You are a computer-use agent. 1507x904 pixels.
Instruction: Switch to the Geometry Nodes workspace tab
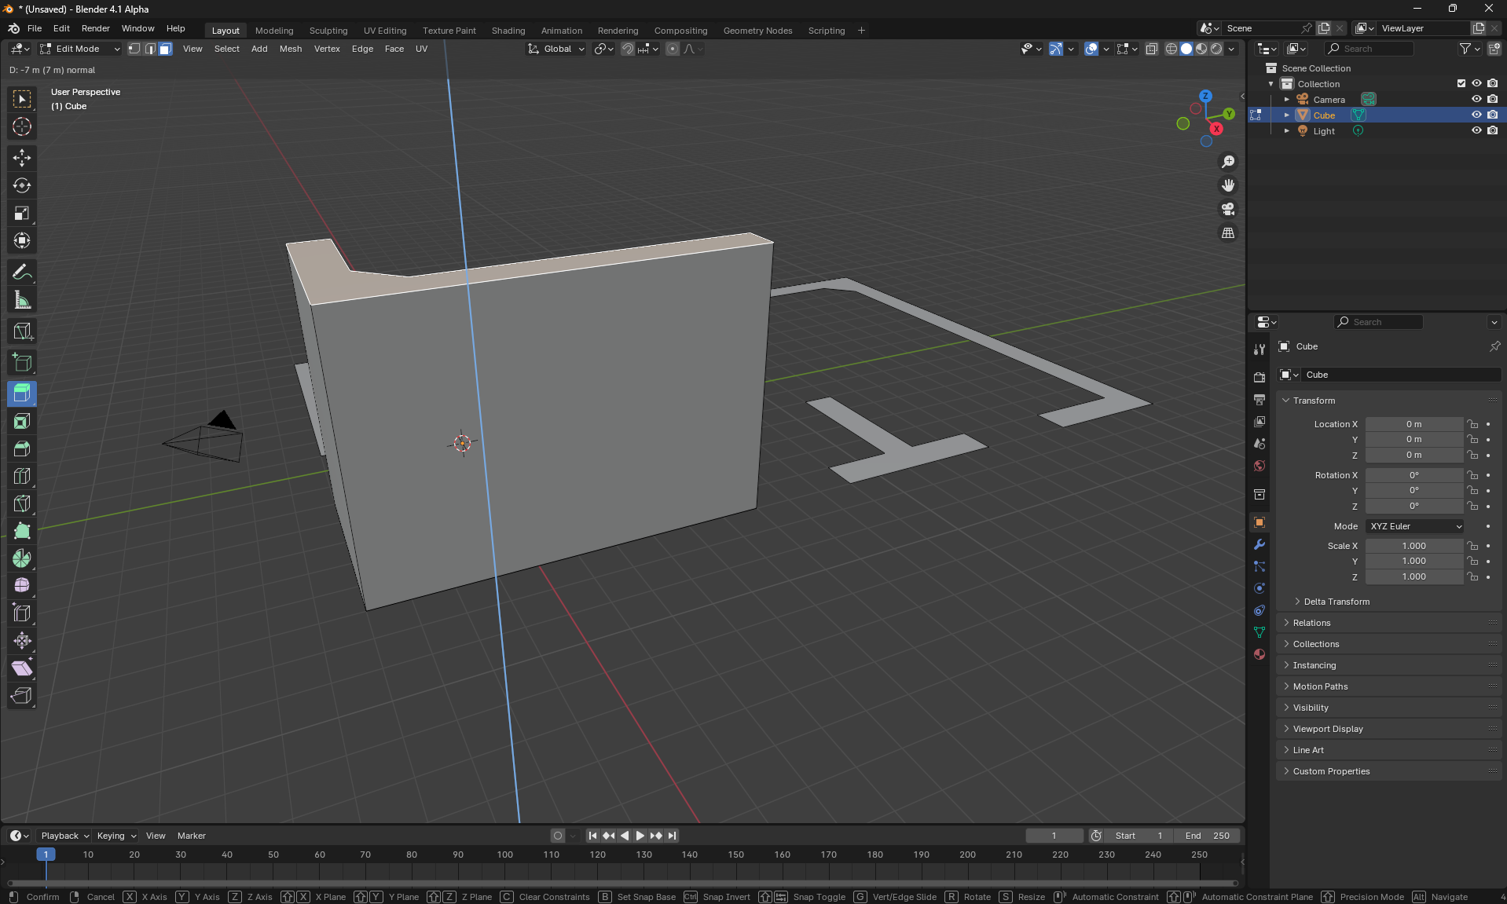click(x=757, y=31)
